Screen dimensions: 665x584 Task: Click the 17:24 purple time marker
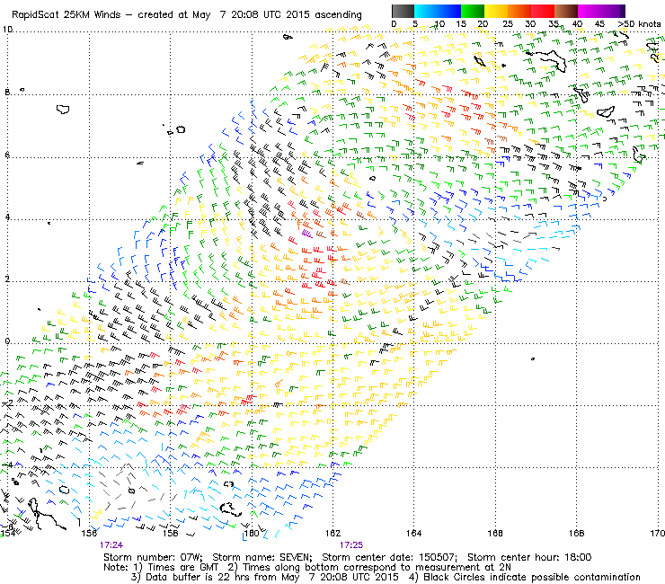point(111,545)
